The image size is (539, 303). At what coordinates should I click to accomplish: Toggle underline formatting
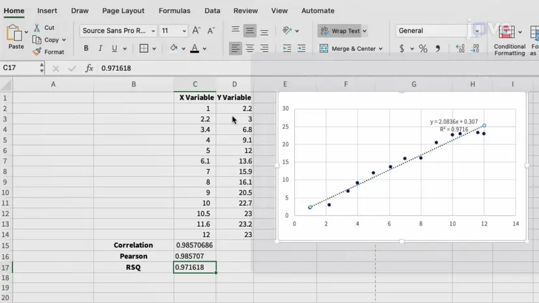point(114,48)
